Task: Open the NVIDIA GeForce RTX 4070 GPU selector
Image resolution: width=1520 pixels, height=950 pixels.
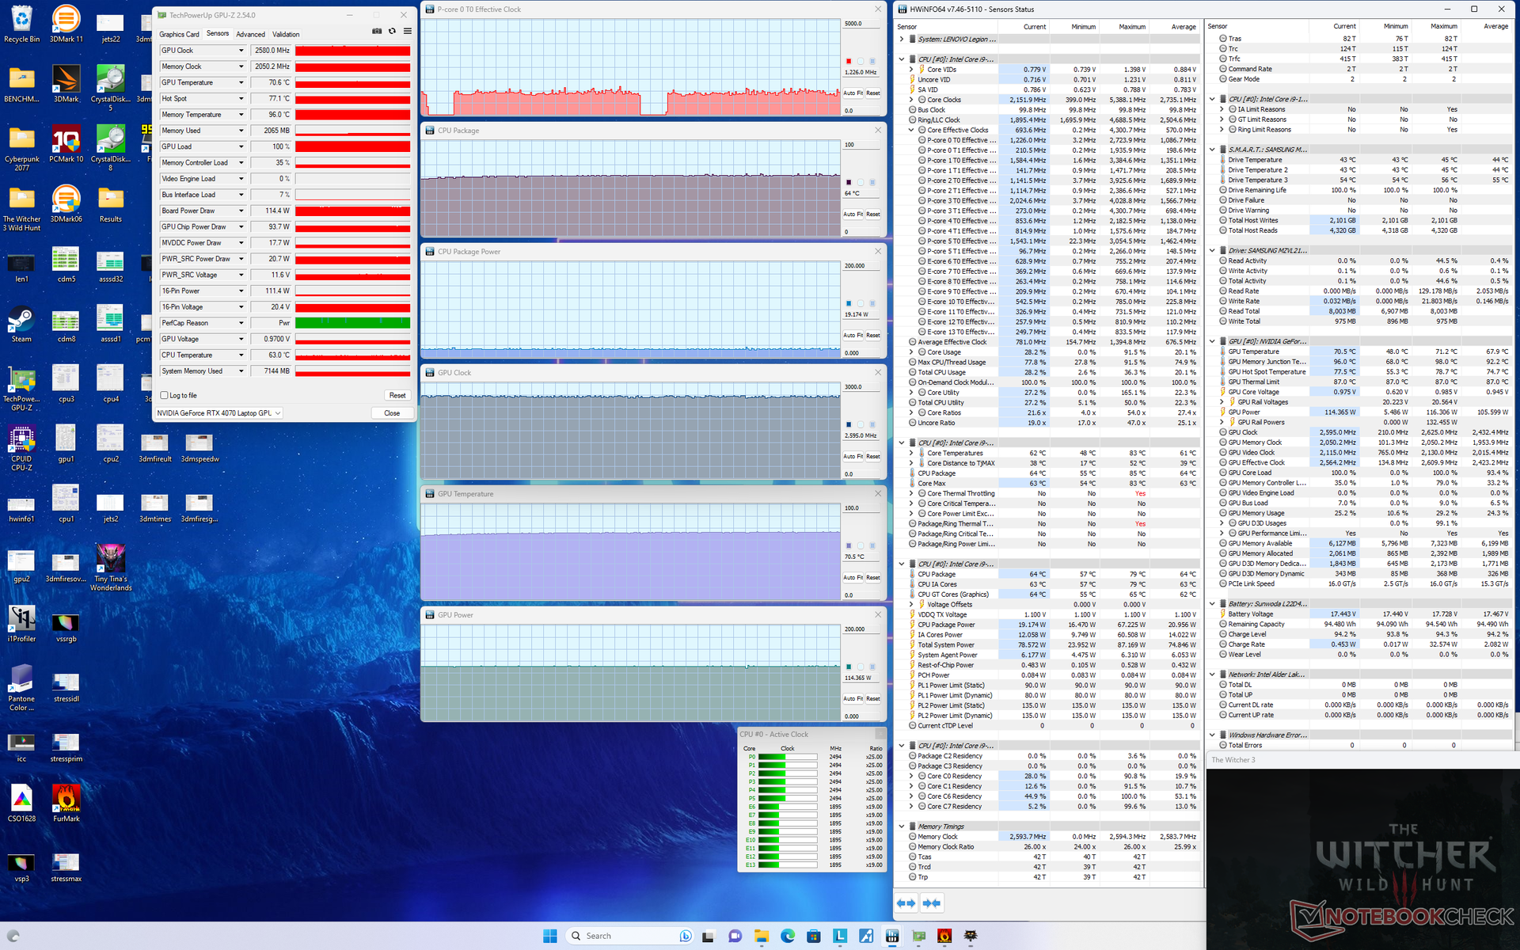Action: point(219,413)
